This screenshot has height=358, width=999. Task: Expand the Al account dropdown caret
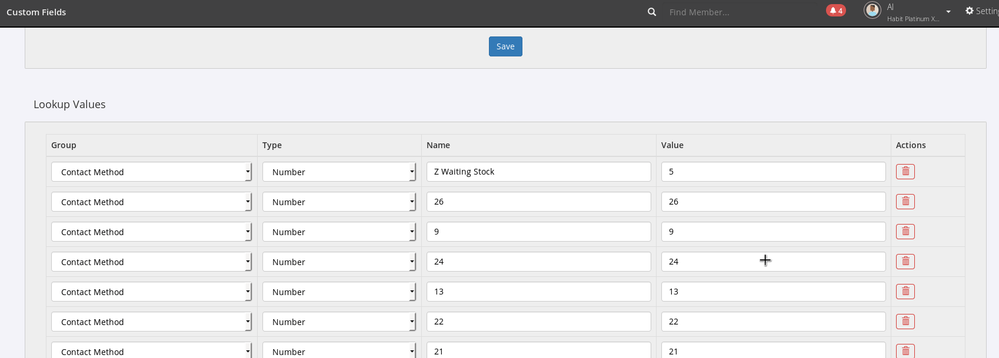point(948,12)
